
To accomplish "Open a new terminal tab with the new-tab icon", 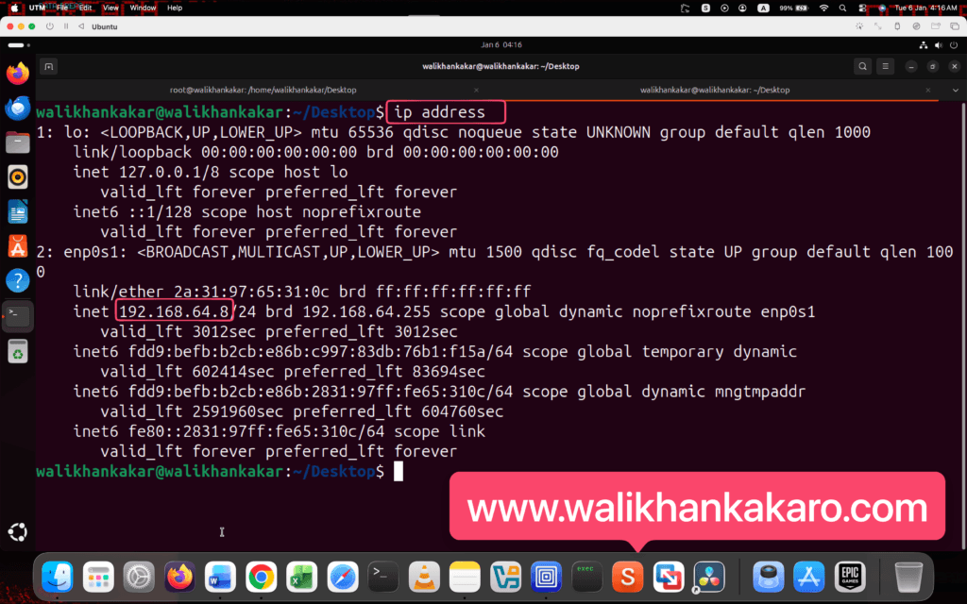I will pos(49,66).
